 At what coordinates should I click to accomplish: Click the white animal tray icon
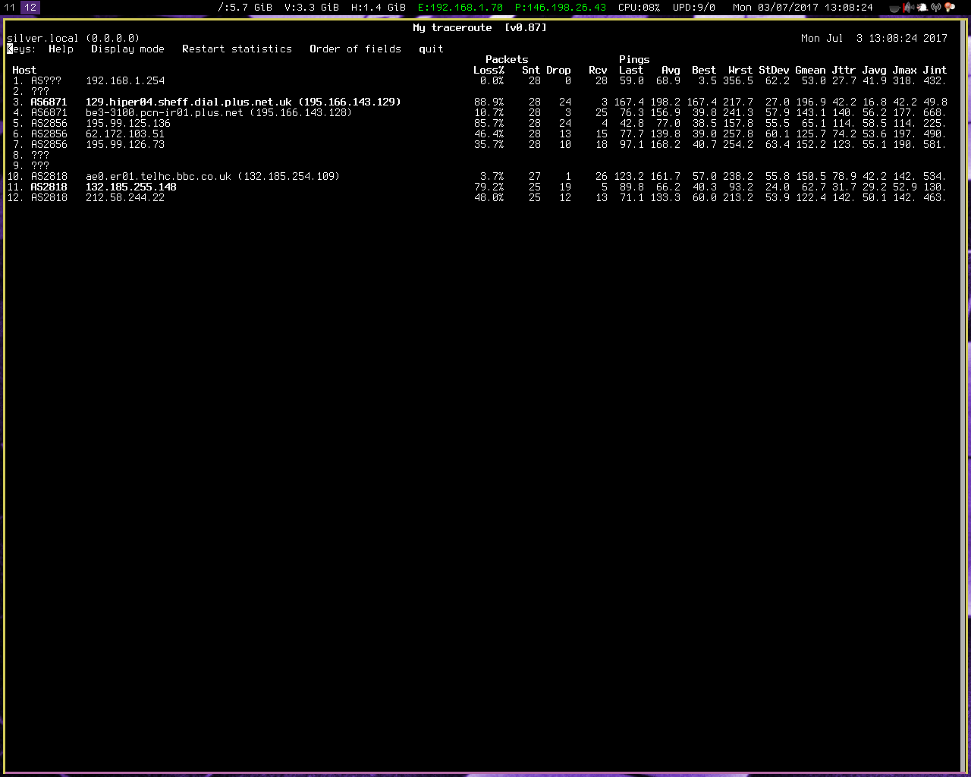(x=922, y=8)
